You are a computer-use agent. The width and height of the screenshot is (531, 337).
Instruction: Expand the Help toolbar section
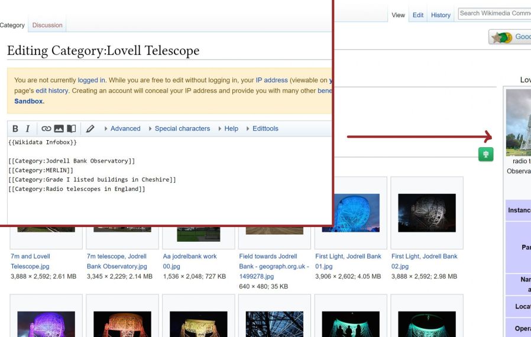(x=228, y=129)
